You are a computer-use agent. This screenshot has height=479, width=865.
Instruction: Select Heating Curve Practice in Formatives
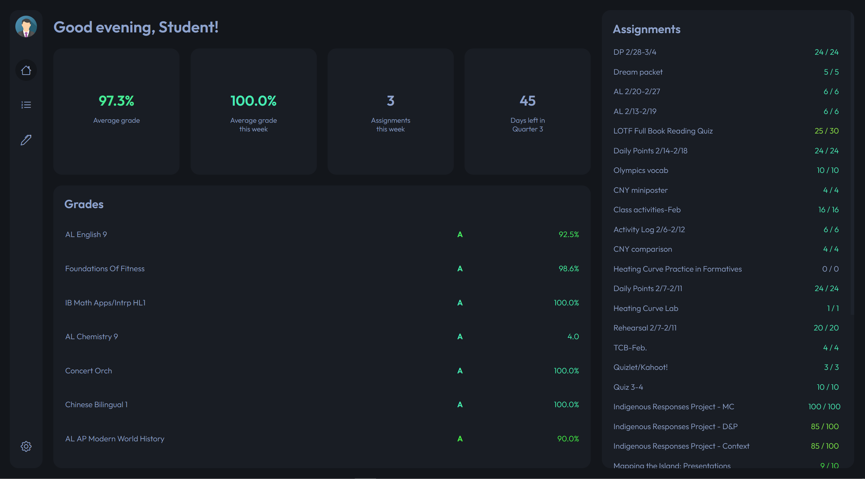pyautogui.click(x=726, y=269)
